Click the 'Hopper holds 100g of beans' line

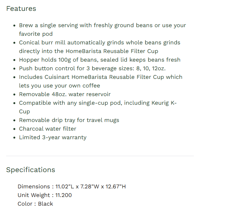(100, 60)
